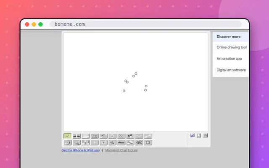Open the Manyland: Chat & Draw link
Image resolution: width=269 pixels, height=168 pixels.
pos(121,150)
